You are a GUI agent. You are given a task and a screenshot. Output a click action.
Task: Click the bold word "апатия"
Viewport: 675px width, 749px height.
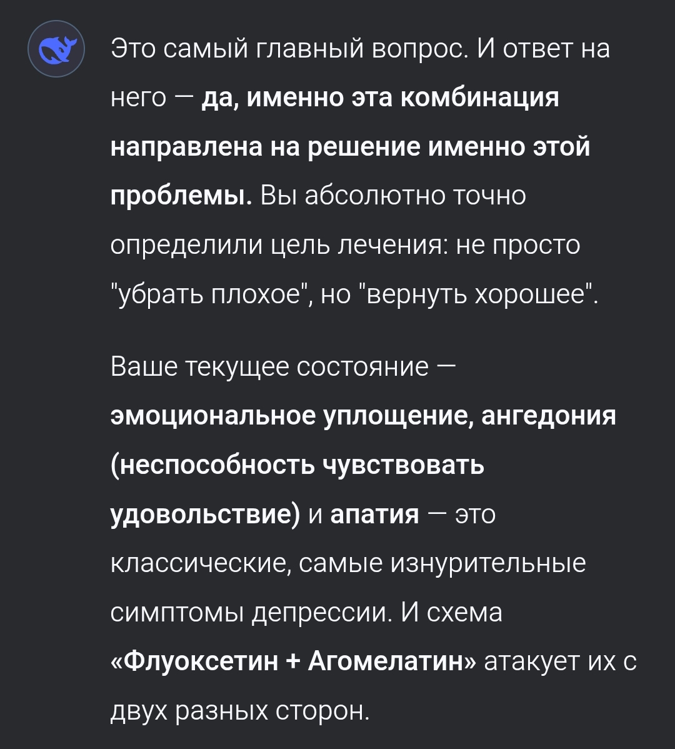pos(374,514)
